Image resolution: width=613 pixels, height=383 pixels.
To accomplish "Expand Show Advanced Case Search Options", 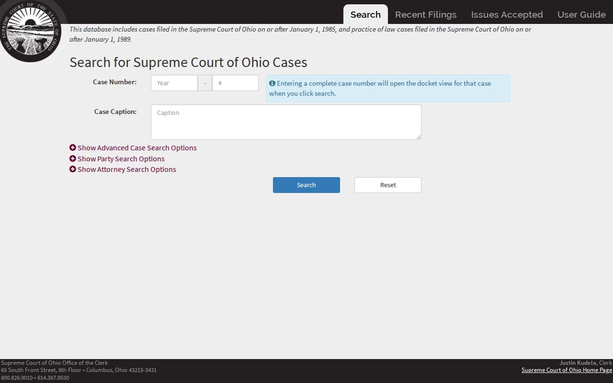I will (133, 148).
